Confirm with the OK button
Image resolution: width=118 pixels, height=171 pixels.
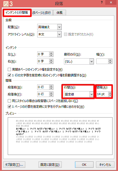tap(84, 164)
